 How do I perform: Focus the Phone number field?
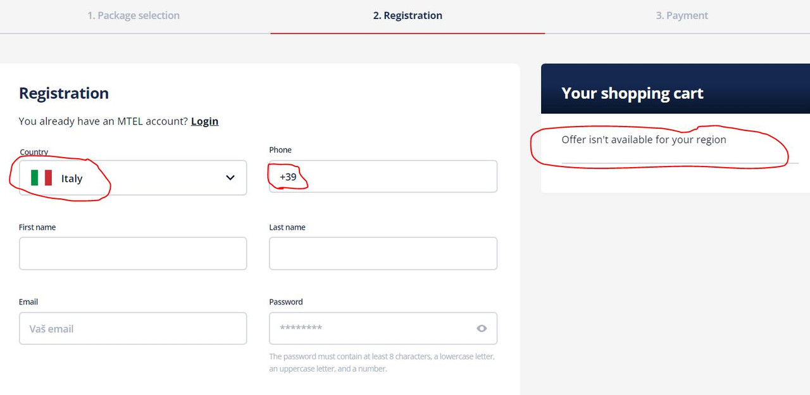click(383, 176)
